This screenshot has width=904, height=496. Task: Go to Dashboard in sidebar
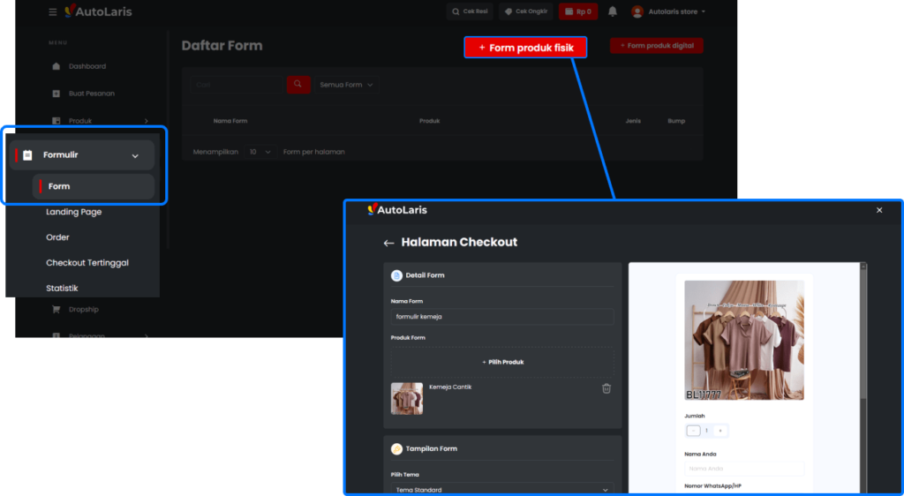(87, 66)
